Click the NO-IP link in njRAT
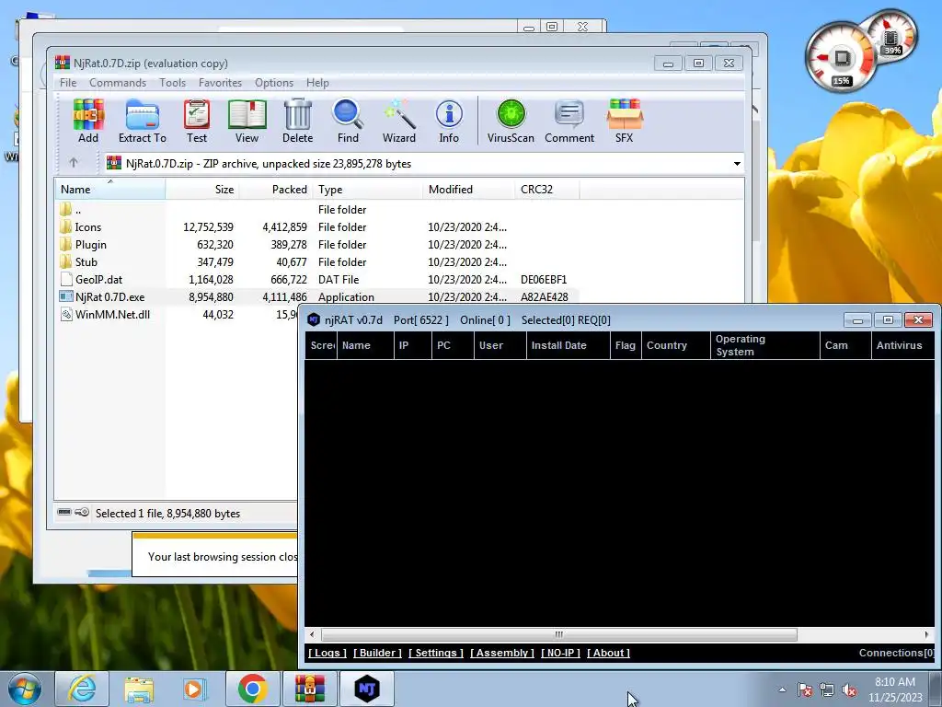Viewport: 942px width, 707px height. tap(560, 653)
